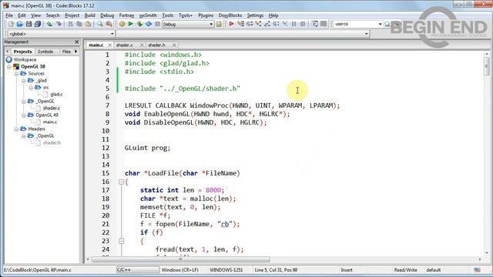
Task: Click the Windows (CR+LF) status bar entry
Action: [x=179, y=270]
